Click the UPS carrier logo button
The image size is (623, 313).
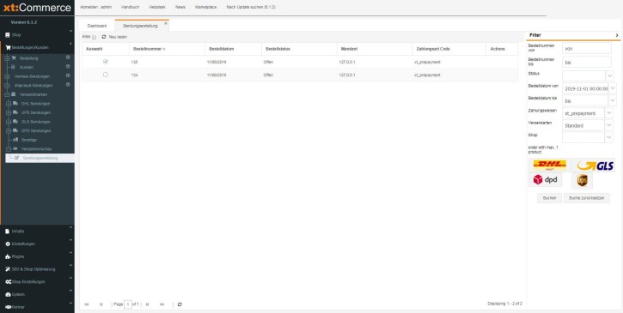pyautogui.click(x=582, y=180)
